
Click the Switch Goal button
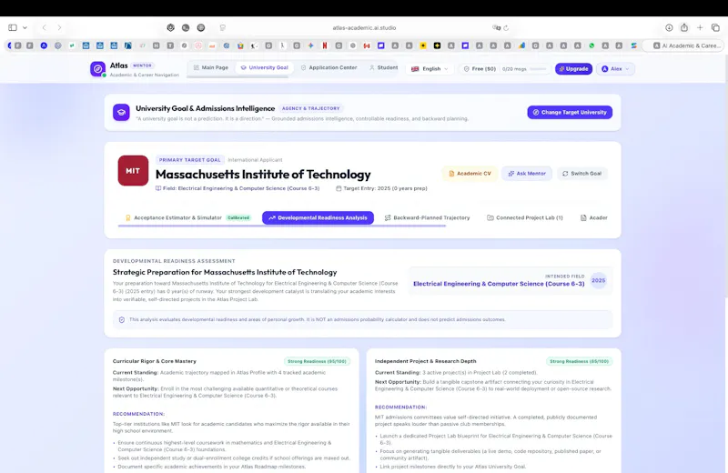(581, 174)
